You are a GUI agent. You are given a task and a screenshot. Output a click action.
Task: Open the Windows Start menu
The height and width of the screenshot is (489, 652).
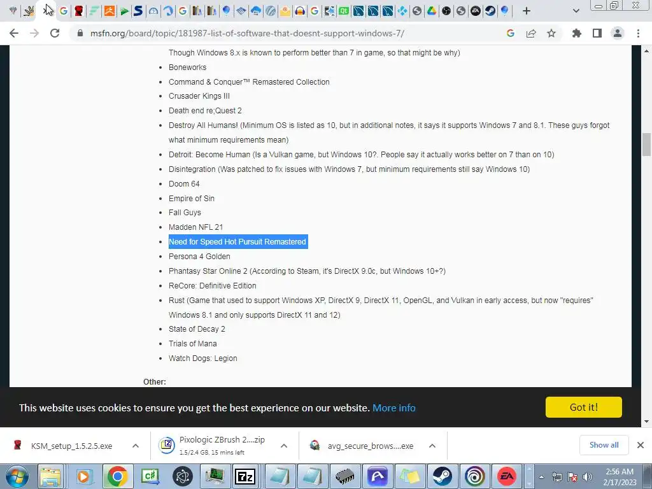(x=16, y=476)
